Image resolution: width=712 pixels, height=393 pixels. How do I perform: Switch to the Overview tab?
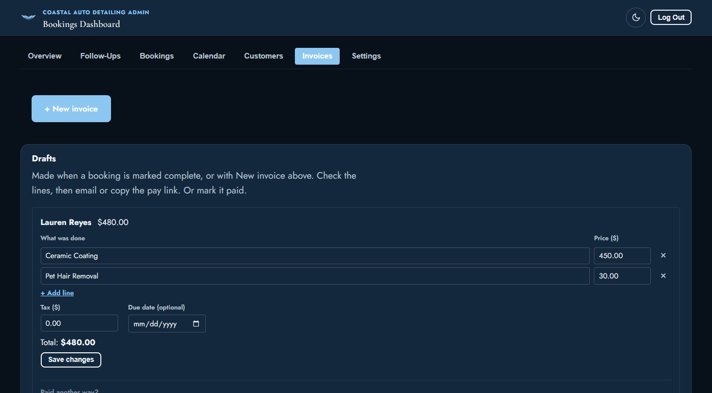point(45,56)
